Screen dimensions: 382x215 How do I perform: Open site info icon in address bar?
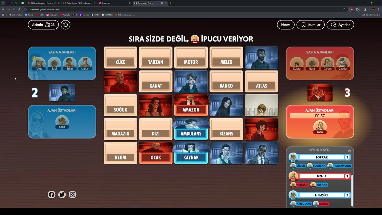pyautogui.click(x=26, y=9)
